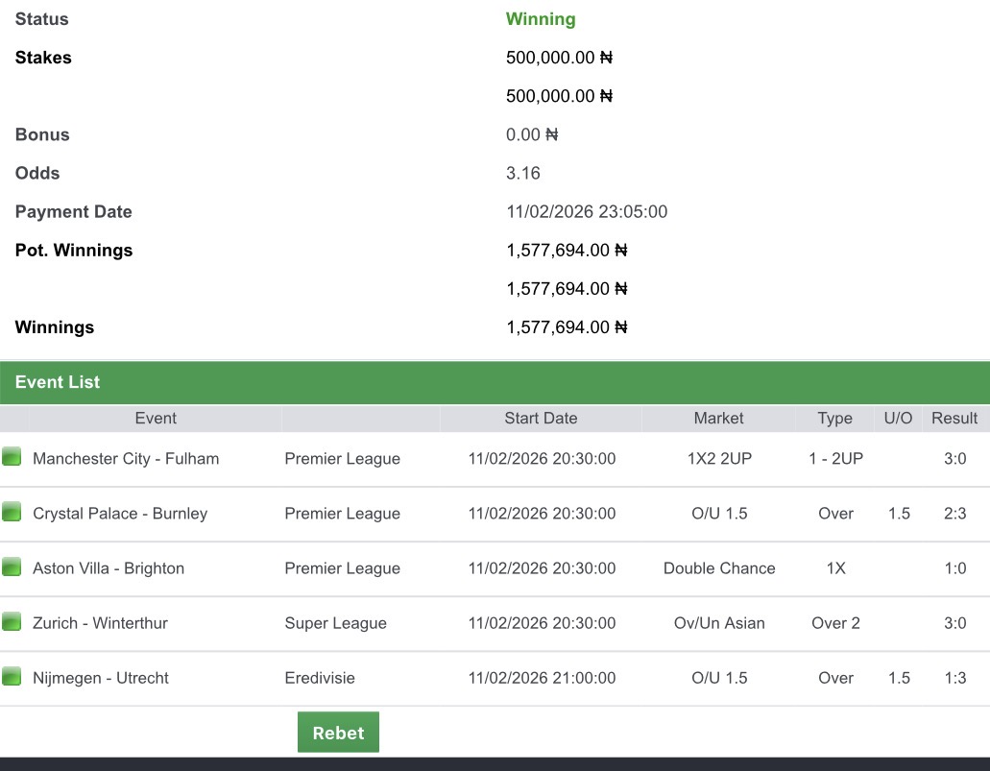Select the U/O column header

(898, 418)
